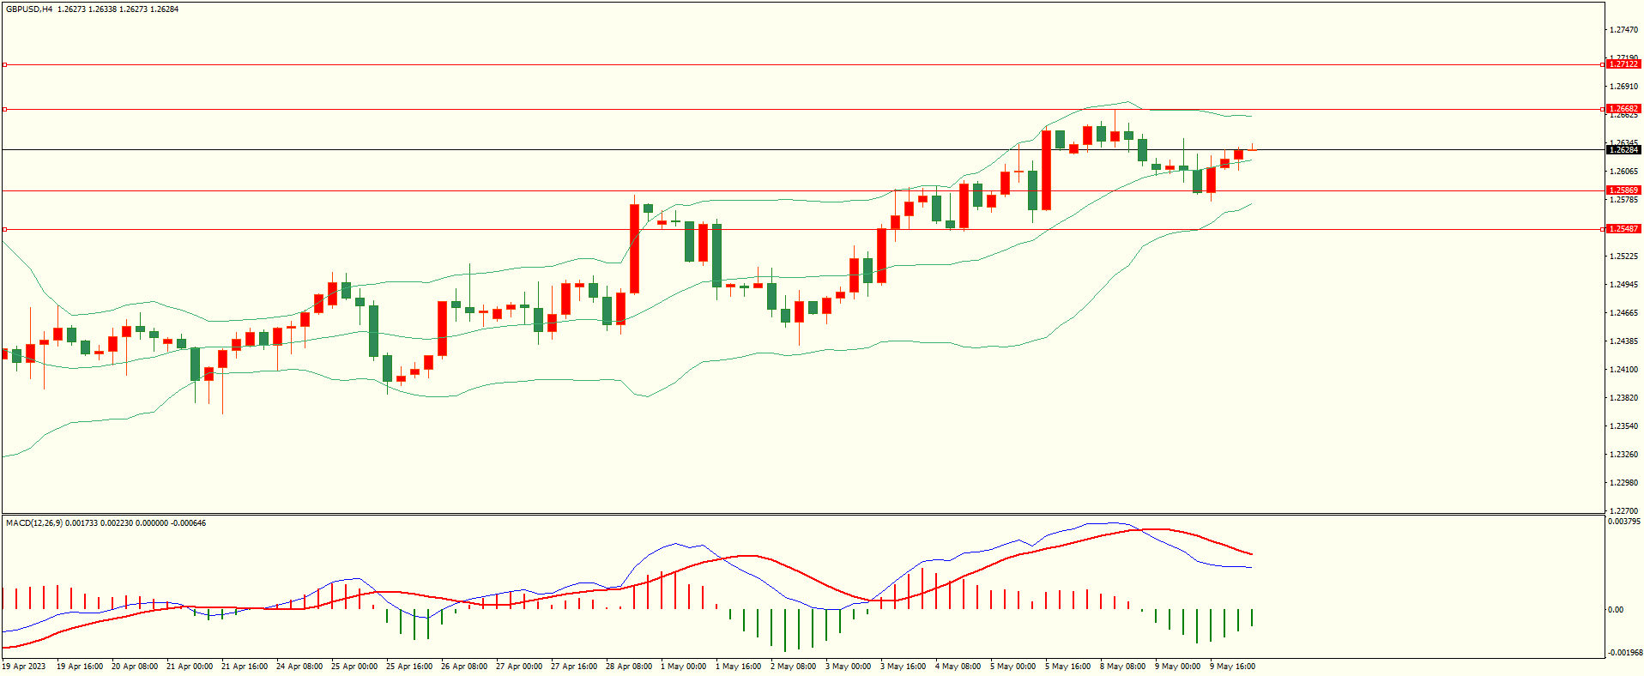This screenshot has height=676, width=1644.
Task: Click the 1 May 16:00 time label
Action: 739,667
